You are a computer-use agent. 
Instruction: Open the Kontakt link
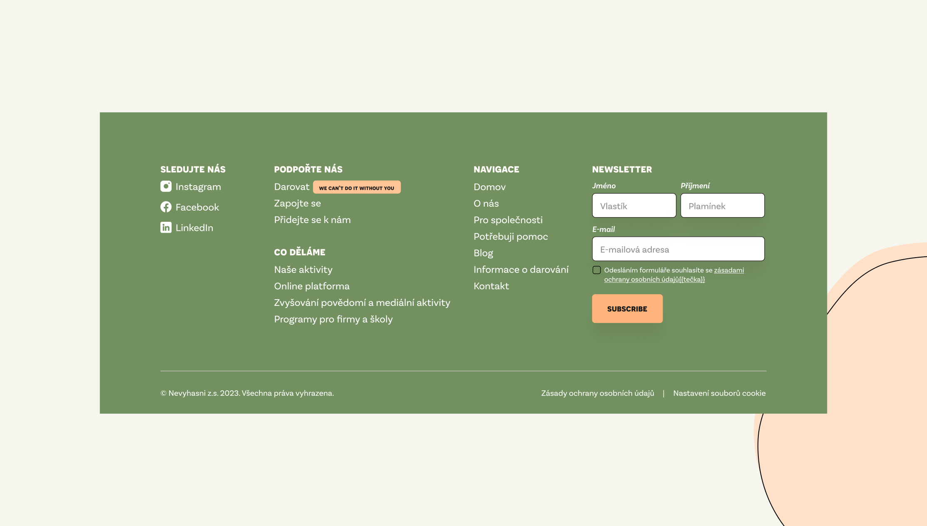click(491, 286)
